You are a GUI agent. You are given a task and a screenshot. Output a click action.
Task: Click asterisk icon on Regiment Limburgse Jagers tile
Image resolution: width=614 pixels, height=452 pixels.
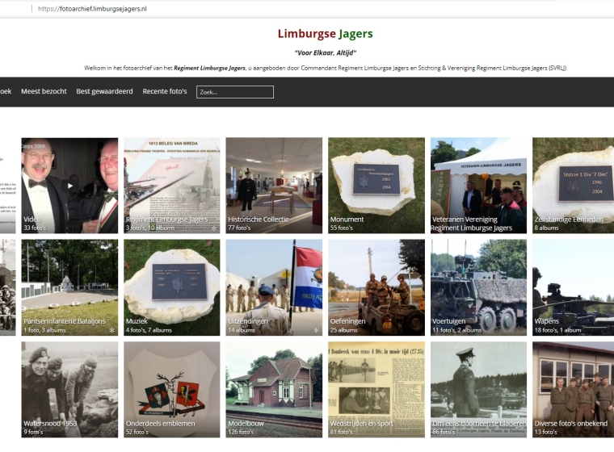pyautogui.click(x=214, y=228)
